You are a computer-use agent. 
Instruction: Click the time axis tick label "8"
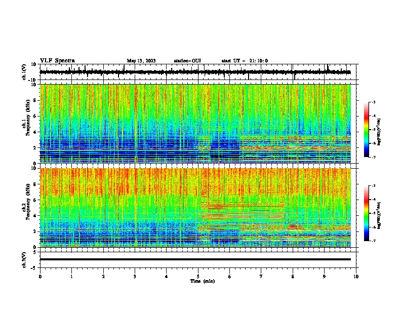click(x=293, y=277)
